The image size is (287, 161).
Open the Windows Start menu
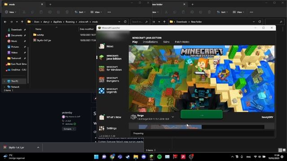point(96,157)
